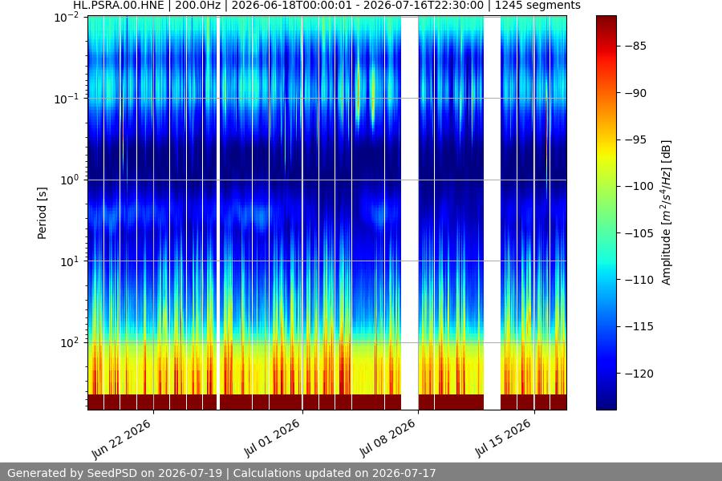Click the 'Period [s]' axis label
This screenshot has width=722, height=481.
tap(42, 213)
